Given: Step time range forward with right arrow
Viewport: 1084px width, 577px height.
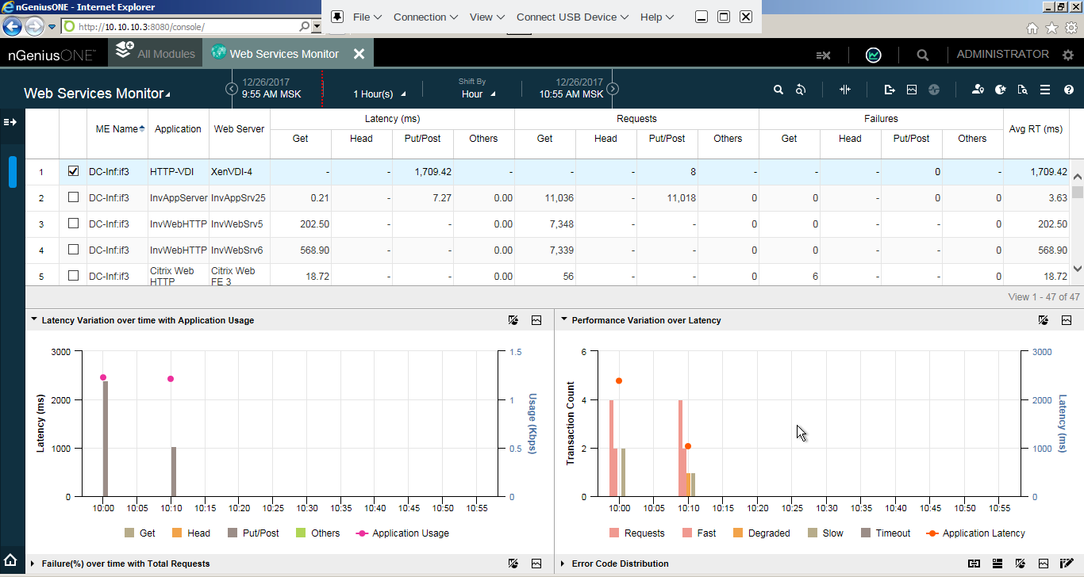Looking at the screenshot, I should 613,89.
